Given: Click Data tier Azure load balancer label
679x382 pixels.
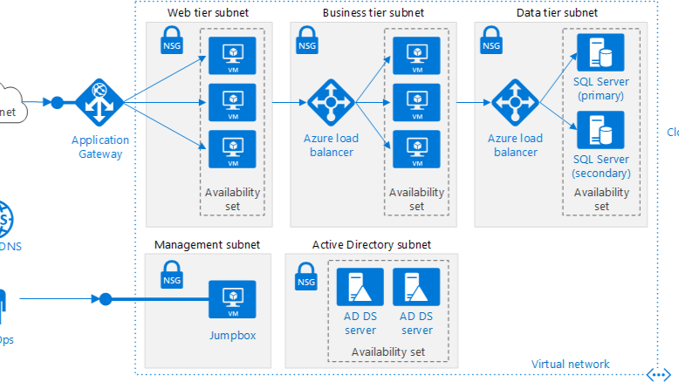Looking at the screenshot, I should tap(515, 146).
